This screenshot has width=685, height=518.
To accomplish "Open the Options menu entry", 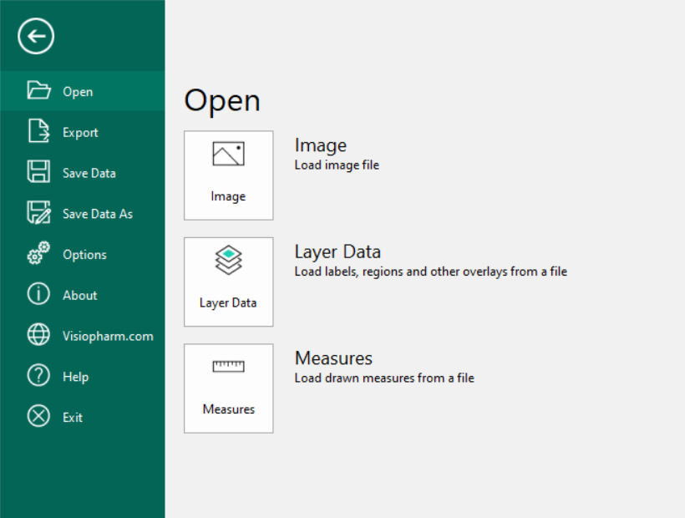I will (83, 254).
